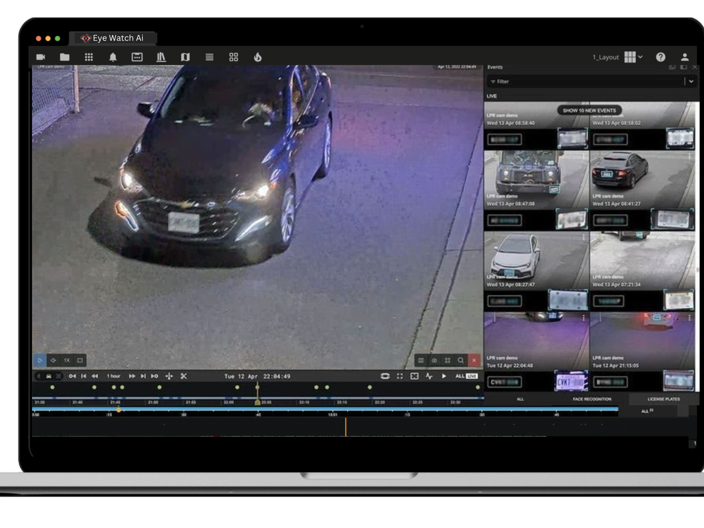The width and height of the screenshot is (704, 528).
Task: Select the Face Recognition tab
Action: point(592,399)
